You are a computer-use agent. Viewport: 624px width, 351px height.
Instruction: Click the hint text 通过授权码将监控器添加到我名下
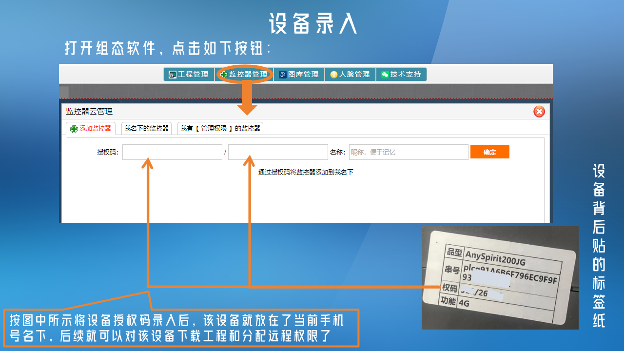click(x=306, y=172)
